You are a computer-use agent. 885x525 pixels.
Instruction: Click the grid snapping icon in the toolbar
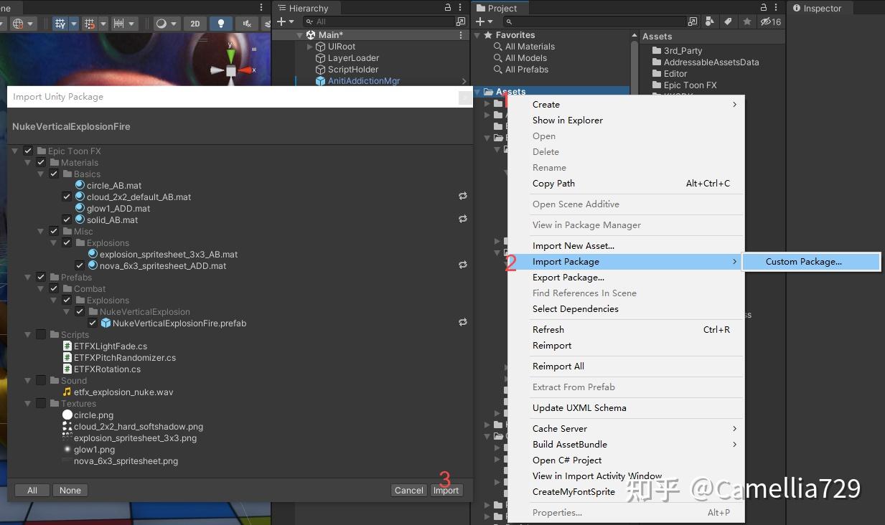[x=90, y=23]
